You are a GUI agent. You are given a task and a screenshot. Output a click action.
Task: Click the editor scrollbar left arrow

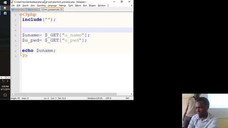point(12,94)
